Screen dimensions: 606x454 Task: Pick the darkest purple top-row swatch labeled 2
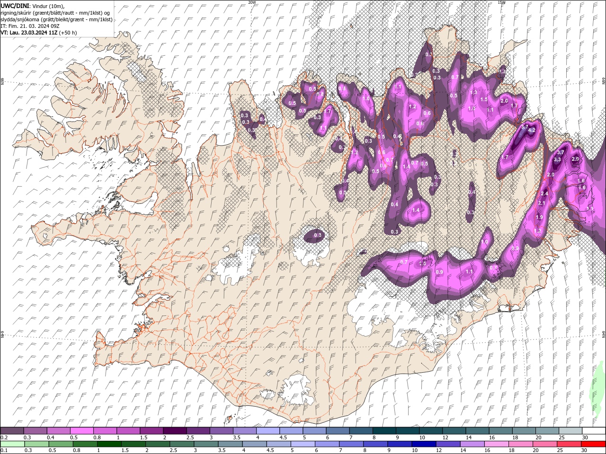click(x=174, y=431)
